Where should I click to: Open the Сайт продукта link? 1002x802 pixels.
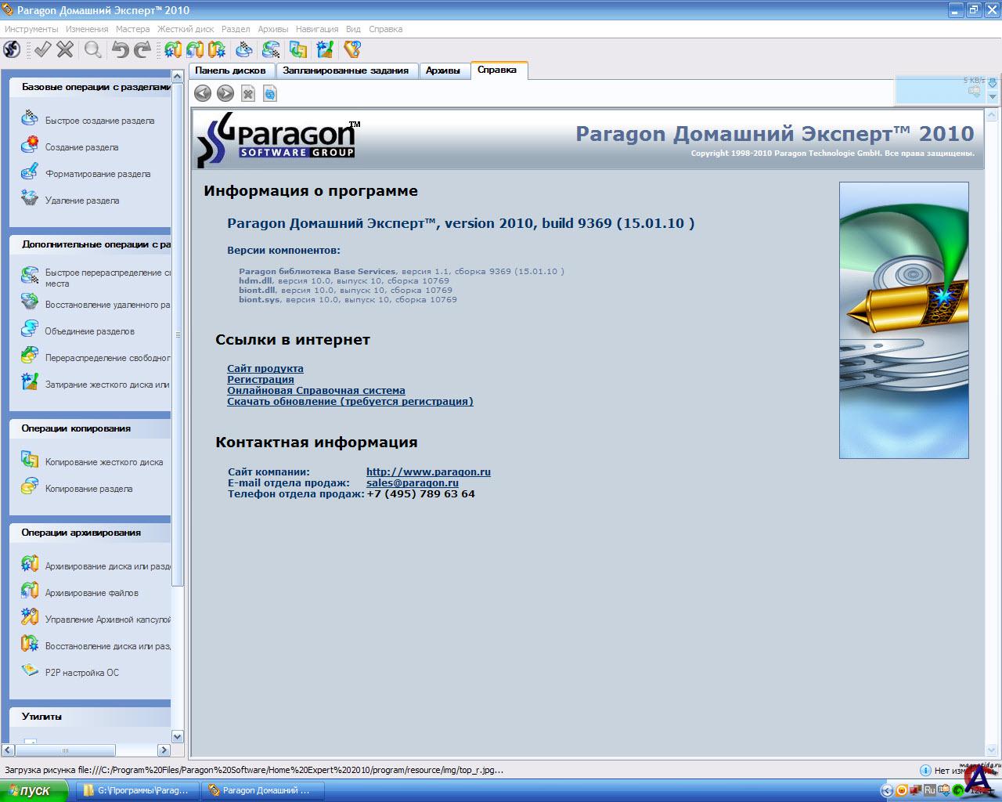click(x=265, y=368)
